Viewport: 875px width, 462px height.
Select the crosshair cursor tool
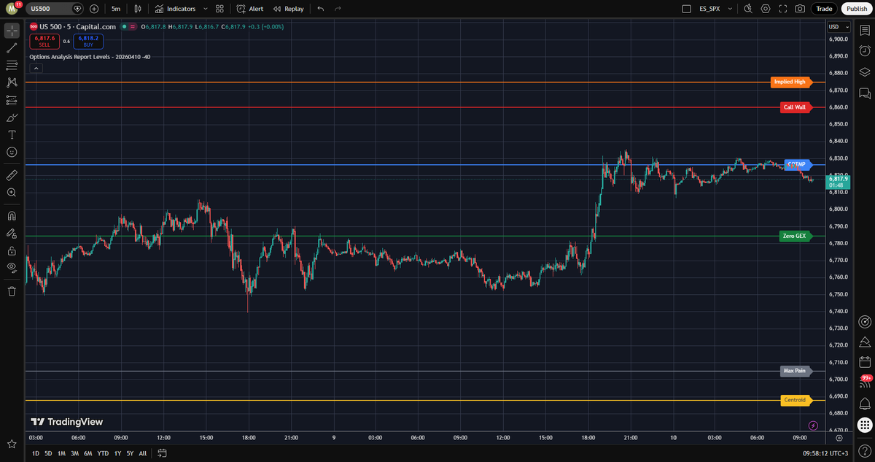tap(12, 31)
